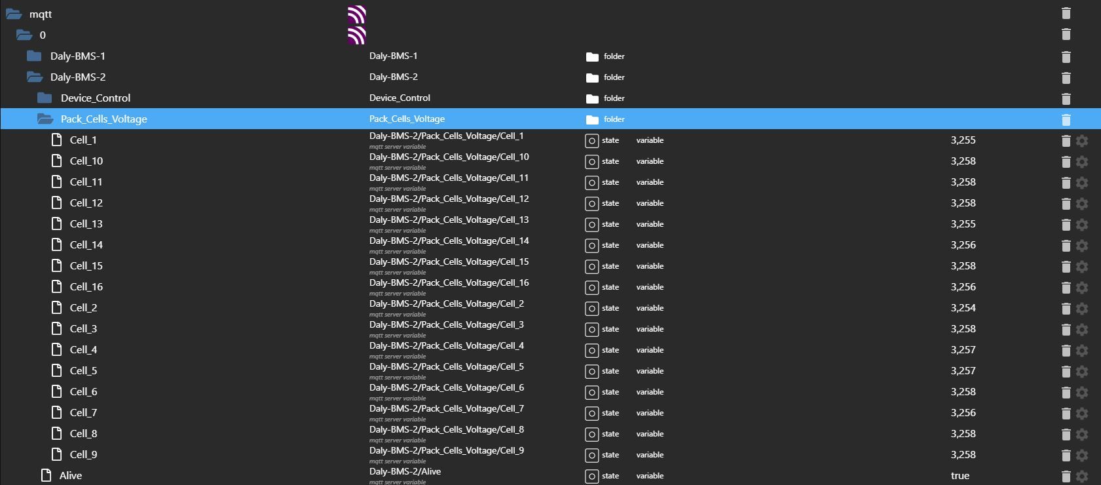
Task: Select the Cell_10 tree row
Action: click(550, 161)
